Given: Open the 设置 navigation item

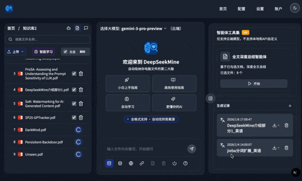Looking at the screenshot, I should (x=260, y=9).
